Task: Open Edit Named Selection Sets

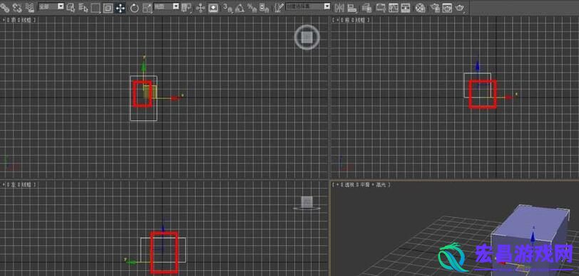Action: pyautogui.click(x=280, y=8)
